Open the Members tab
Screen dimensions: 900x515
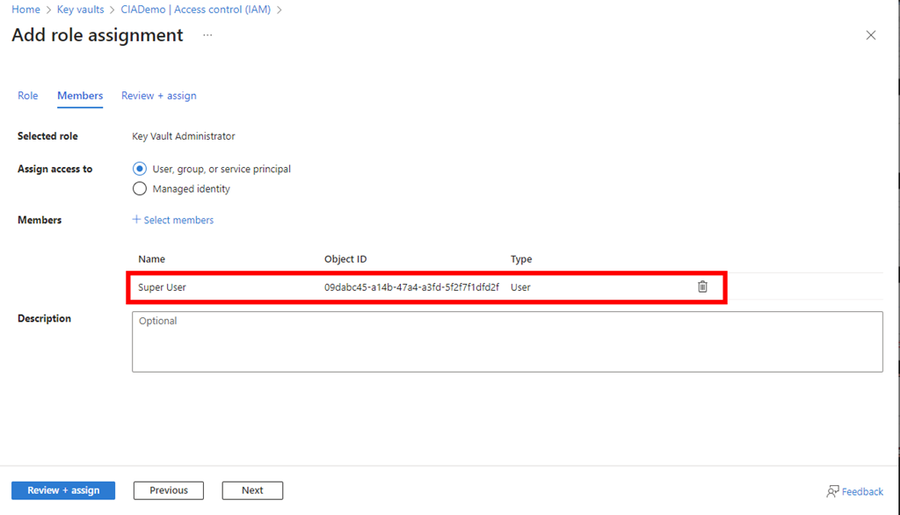(80, 96)
